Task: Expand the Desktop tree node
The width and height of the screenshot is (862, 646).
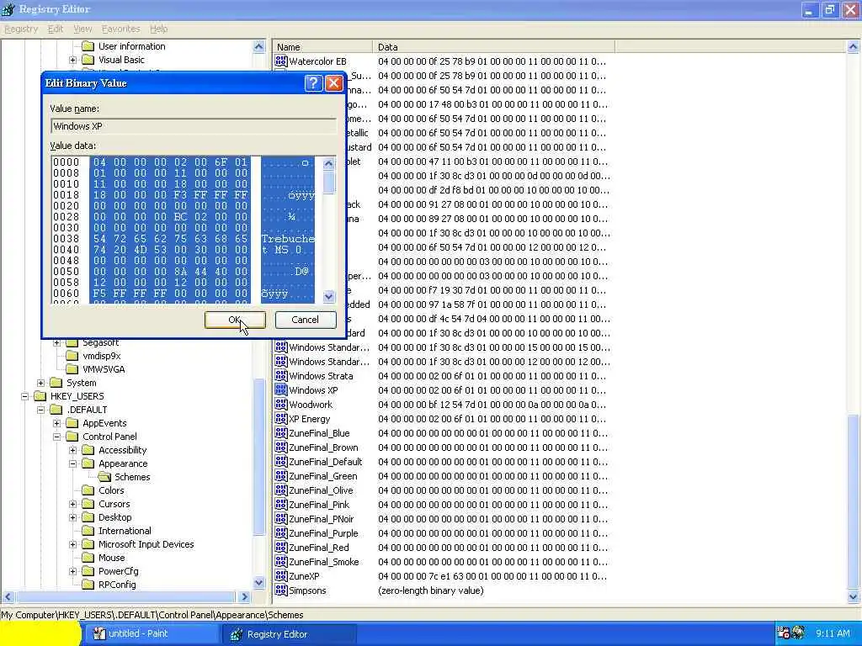Action: [72, 517]
